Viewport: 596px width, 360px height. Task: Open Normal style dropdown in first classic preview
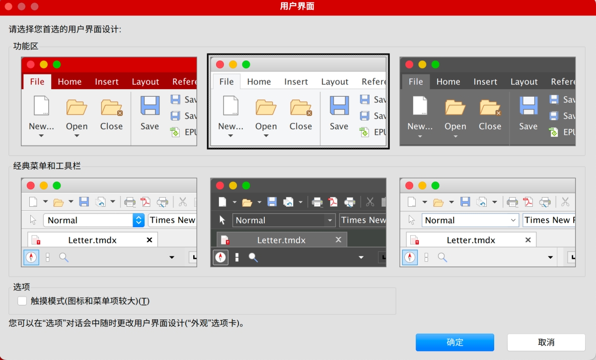click(x=138, y=220)
